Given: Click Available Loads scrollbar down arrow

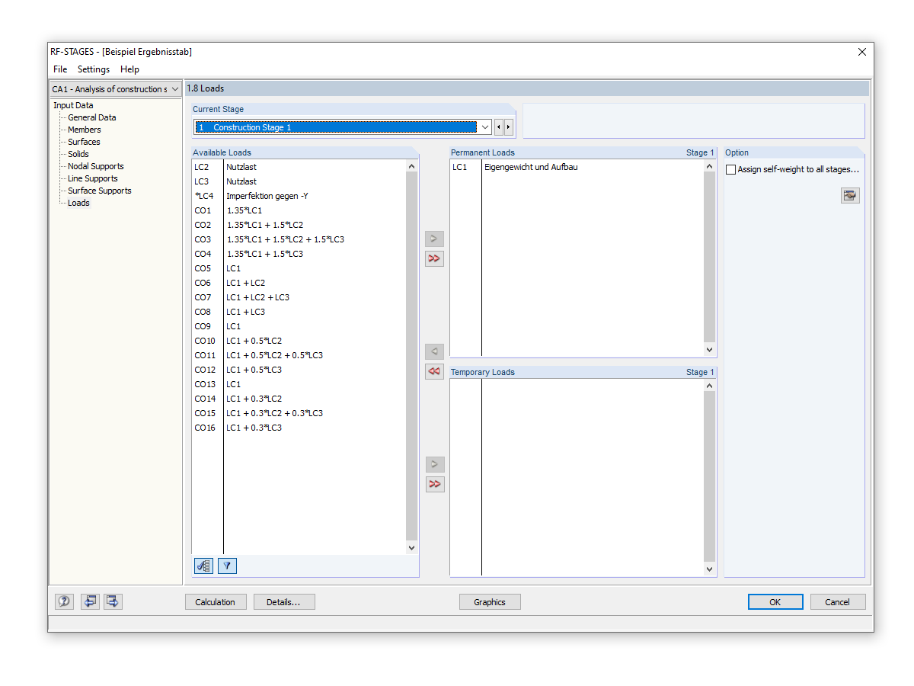Looking at the screenshot, I should [x=412, y=547].
